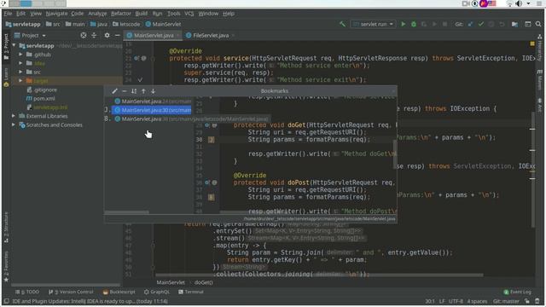Collapse all nodes in Project panel
The image size is (546, 307).
[94, 35]
